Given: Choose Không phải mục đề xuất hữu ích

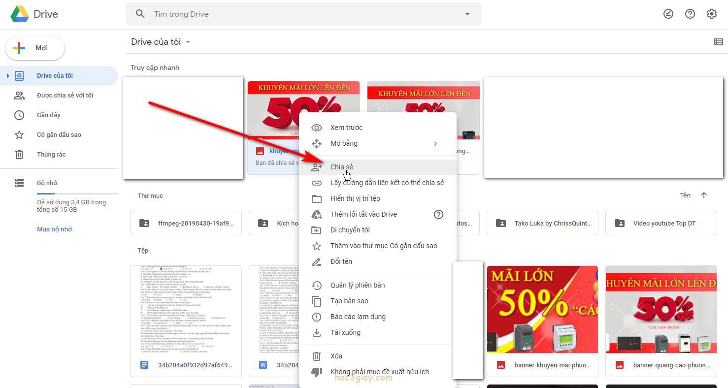Looking at the screenshot, I should [378, 372].
